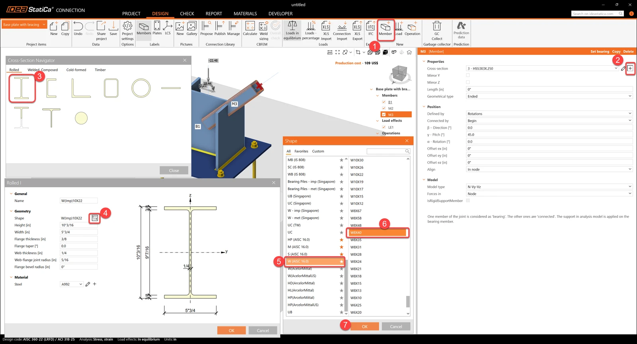Edit the cross-section with the pencil icon
The image size is (637, 344).
pyautogui.click(x=623, y=68)
